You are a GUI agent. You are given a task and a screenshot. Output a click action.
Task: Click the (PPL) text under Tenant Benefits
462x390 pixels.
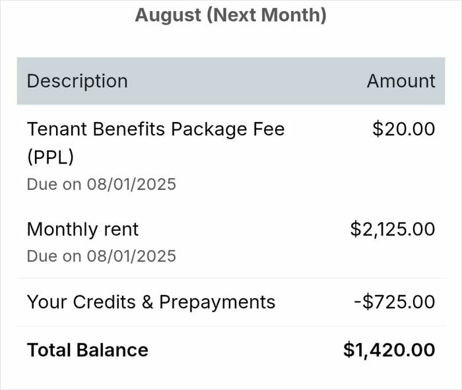(50, 158)
